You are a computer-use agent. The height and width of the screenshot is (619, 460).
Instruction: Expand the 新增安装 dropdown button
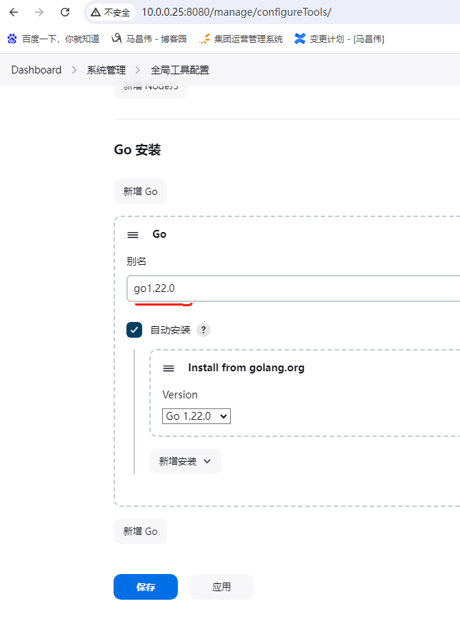coord(185,461)
